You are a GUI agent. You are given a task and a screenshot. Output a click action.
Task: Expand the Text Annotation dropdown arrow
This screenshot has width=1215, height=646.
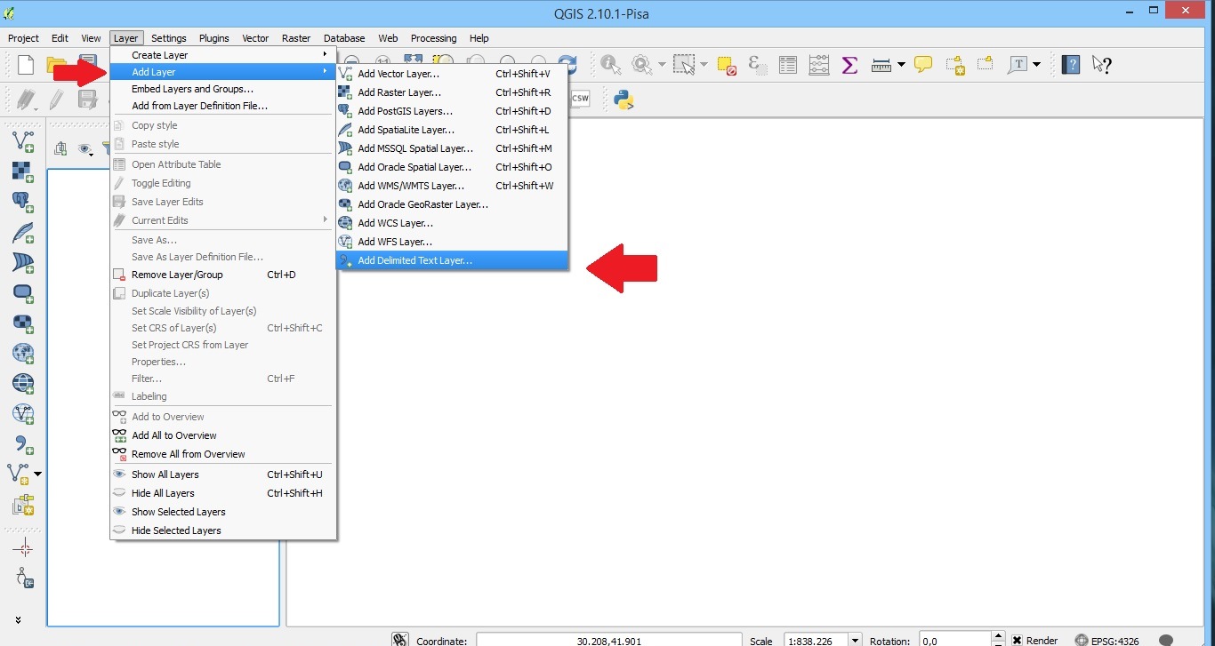pos(1037,65)
